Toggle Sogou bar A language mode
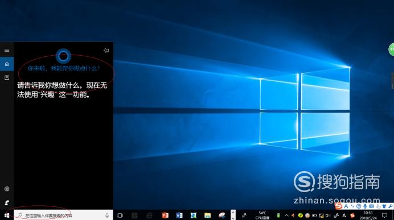This screenshot has height=220, width=394. point(346,206)
